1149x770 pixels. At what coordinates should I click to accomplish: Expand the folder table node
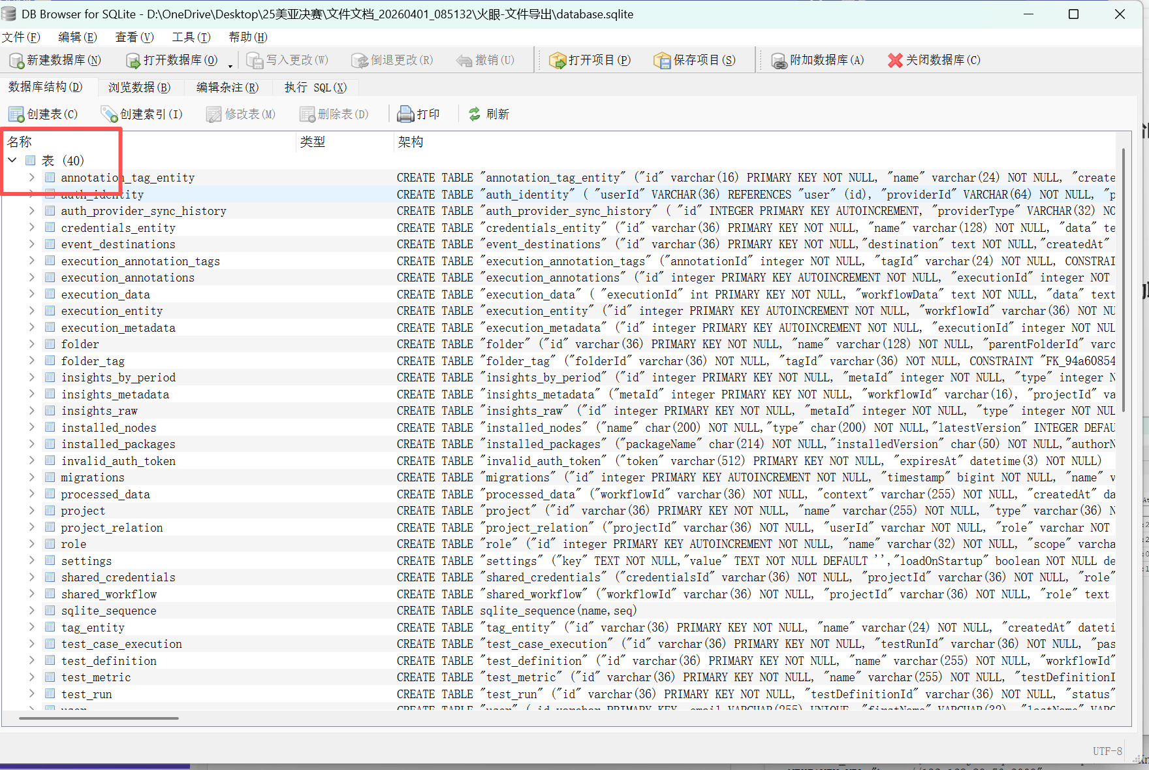pos(32,344)
